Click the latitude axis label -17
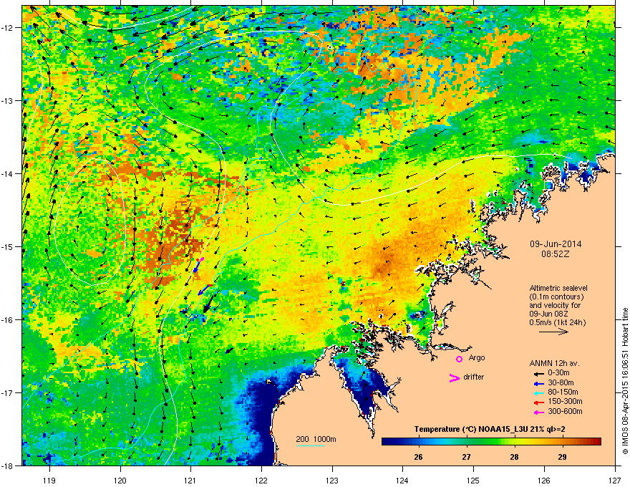The image size is (630, 487). click(x=8, y=393)
